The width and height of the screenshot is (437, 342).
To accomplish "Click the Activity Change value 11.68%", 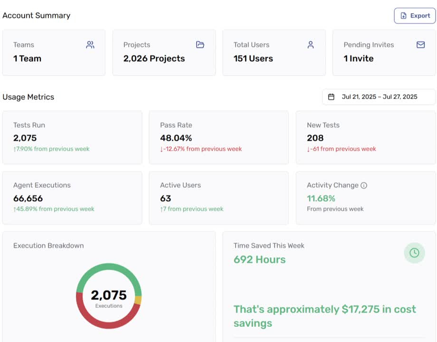I will [x=321, y=199].
